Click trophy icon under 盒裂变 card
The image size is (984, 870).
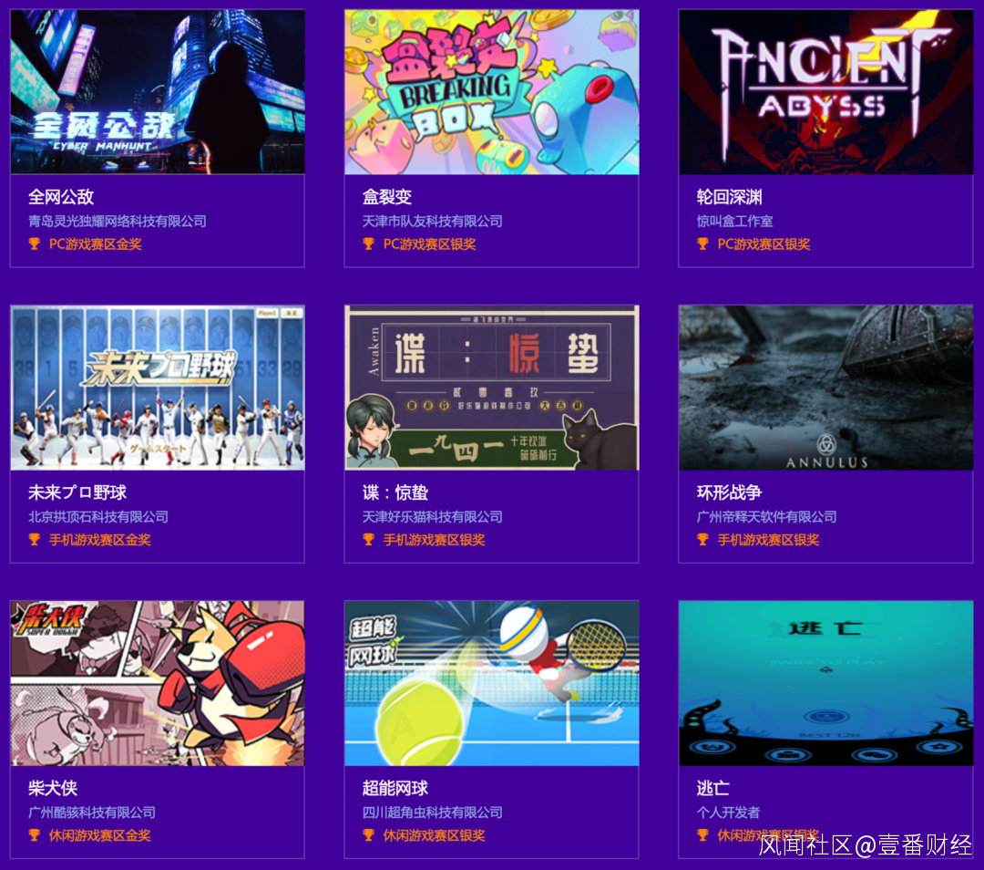point(368,243)
